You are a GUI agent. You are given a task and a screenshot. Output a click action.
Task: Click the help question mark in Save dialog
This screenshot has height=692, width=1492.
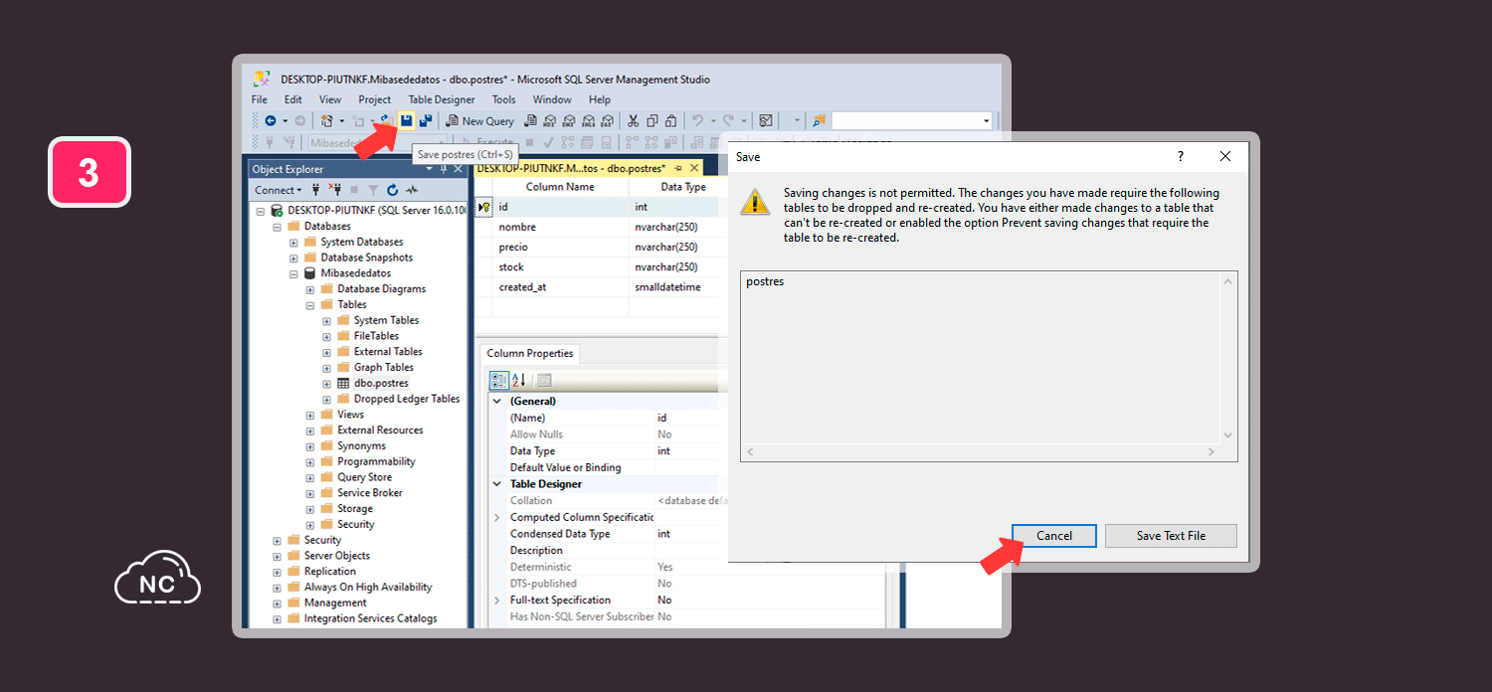1181,156
